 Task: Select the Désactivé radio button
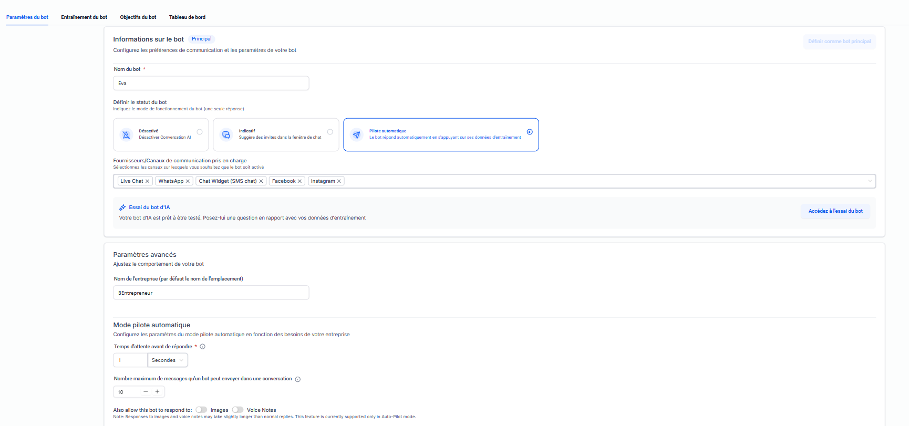coord(200,132)
